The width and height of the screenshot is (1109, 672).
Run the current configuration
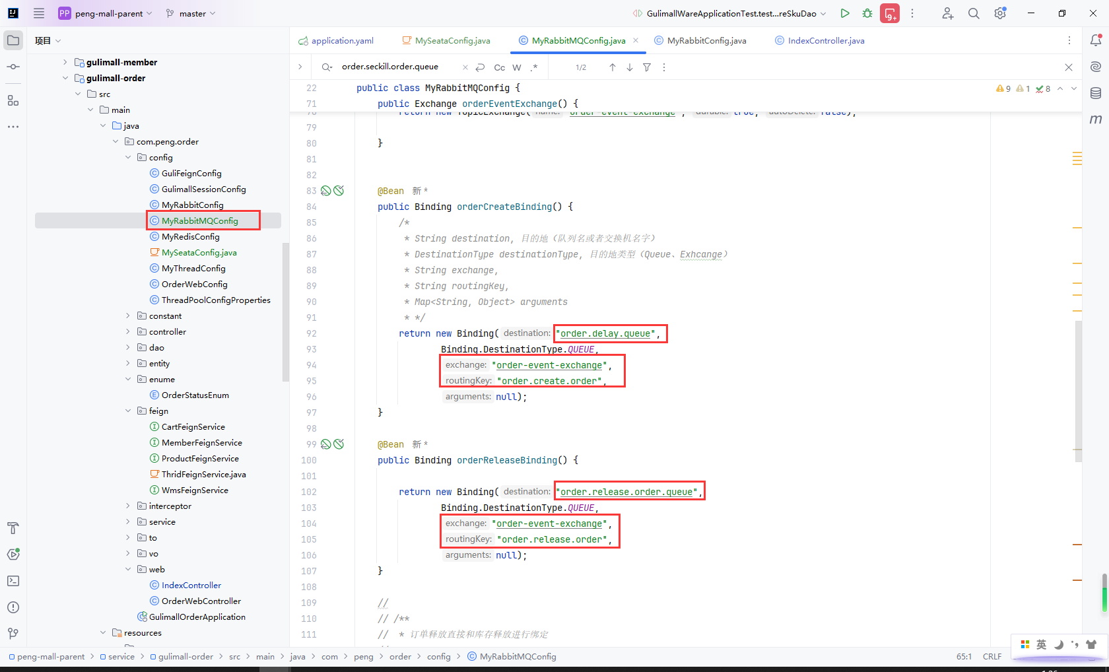click(x=845, y=13)
